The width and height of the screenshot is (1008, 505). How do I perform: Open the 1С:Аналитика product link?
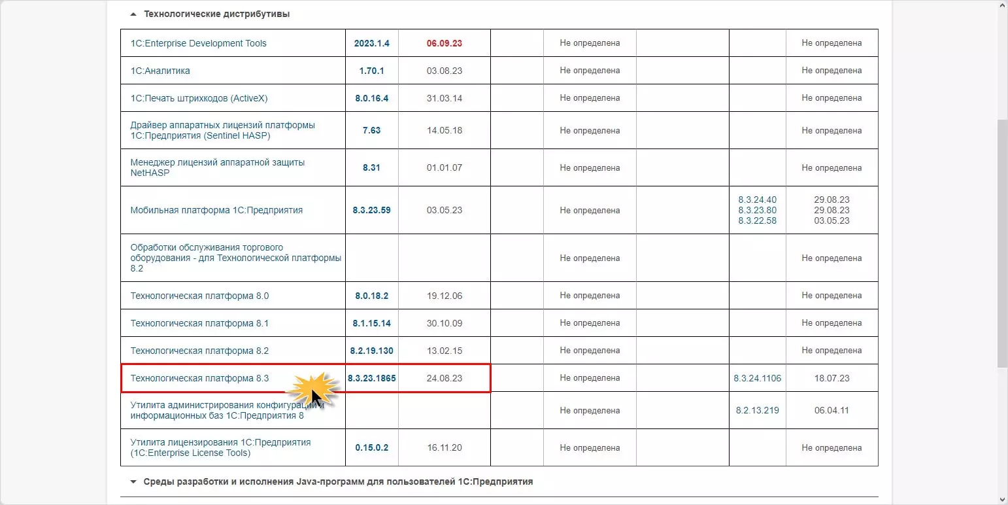[x=160, y=71]
